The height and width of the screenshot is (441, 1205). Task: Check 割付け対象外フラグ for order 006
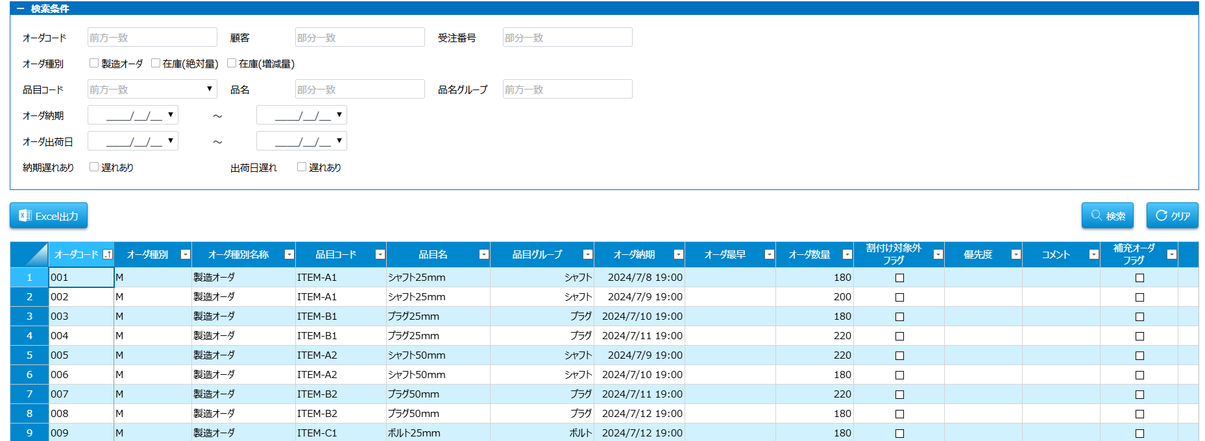pos(899,375)
